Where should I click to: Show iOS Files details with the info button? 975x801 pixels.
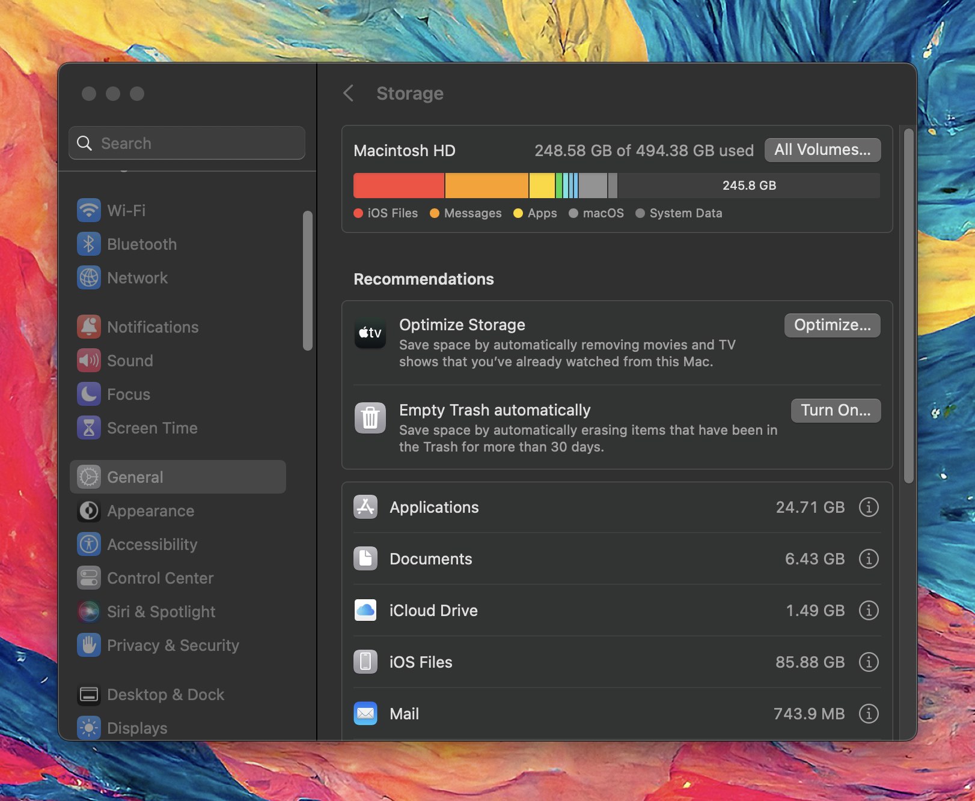pyautogui.click(x=867, y=662)
